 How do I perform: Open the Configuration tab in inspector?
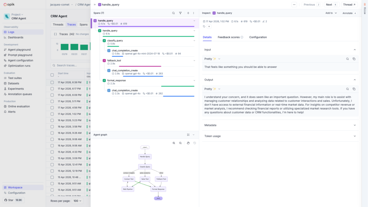258,37
